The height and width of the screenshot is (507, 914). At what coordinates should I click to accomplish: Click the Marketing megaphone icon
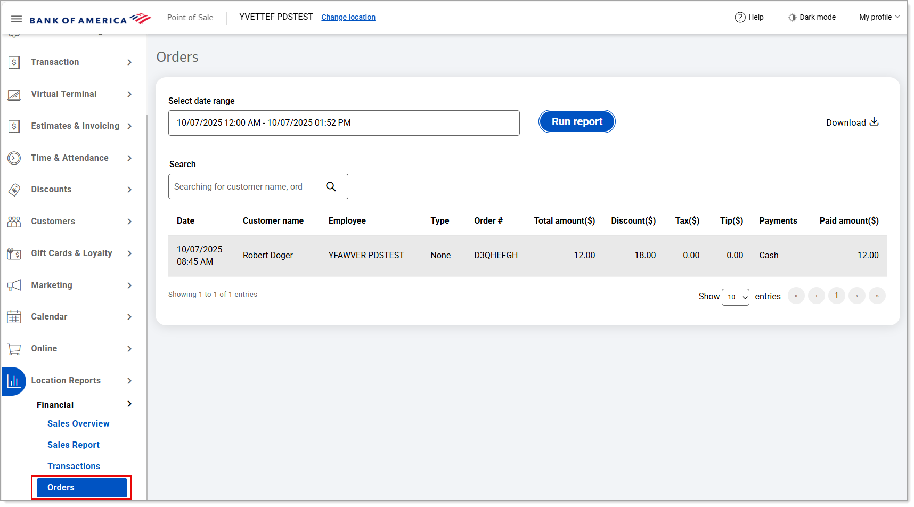(x=14, y=285)
